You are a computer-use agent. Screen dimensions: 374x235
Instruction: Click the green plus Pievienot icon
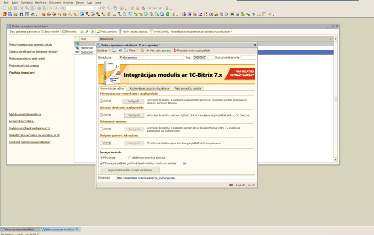click(64, 32)
